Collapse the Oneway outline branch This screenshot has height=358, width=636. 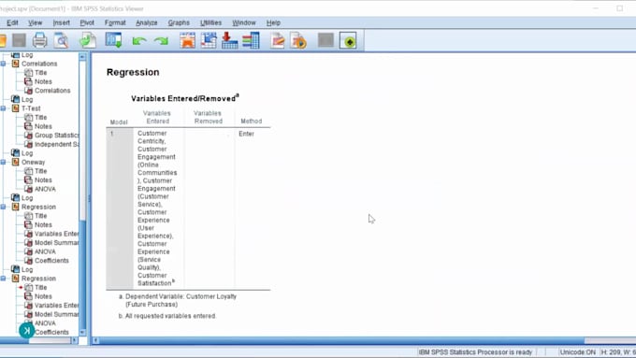(3, 162)
